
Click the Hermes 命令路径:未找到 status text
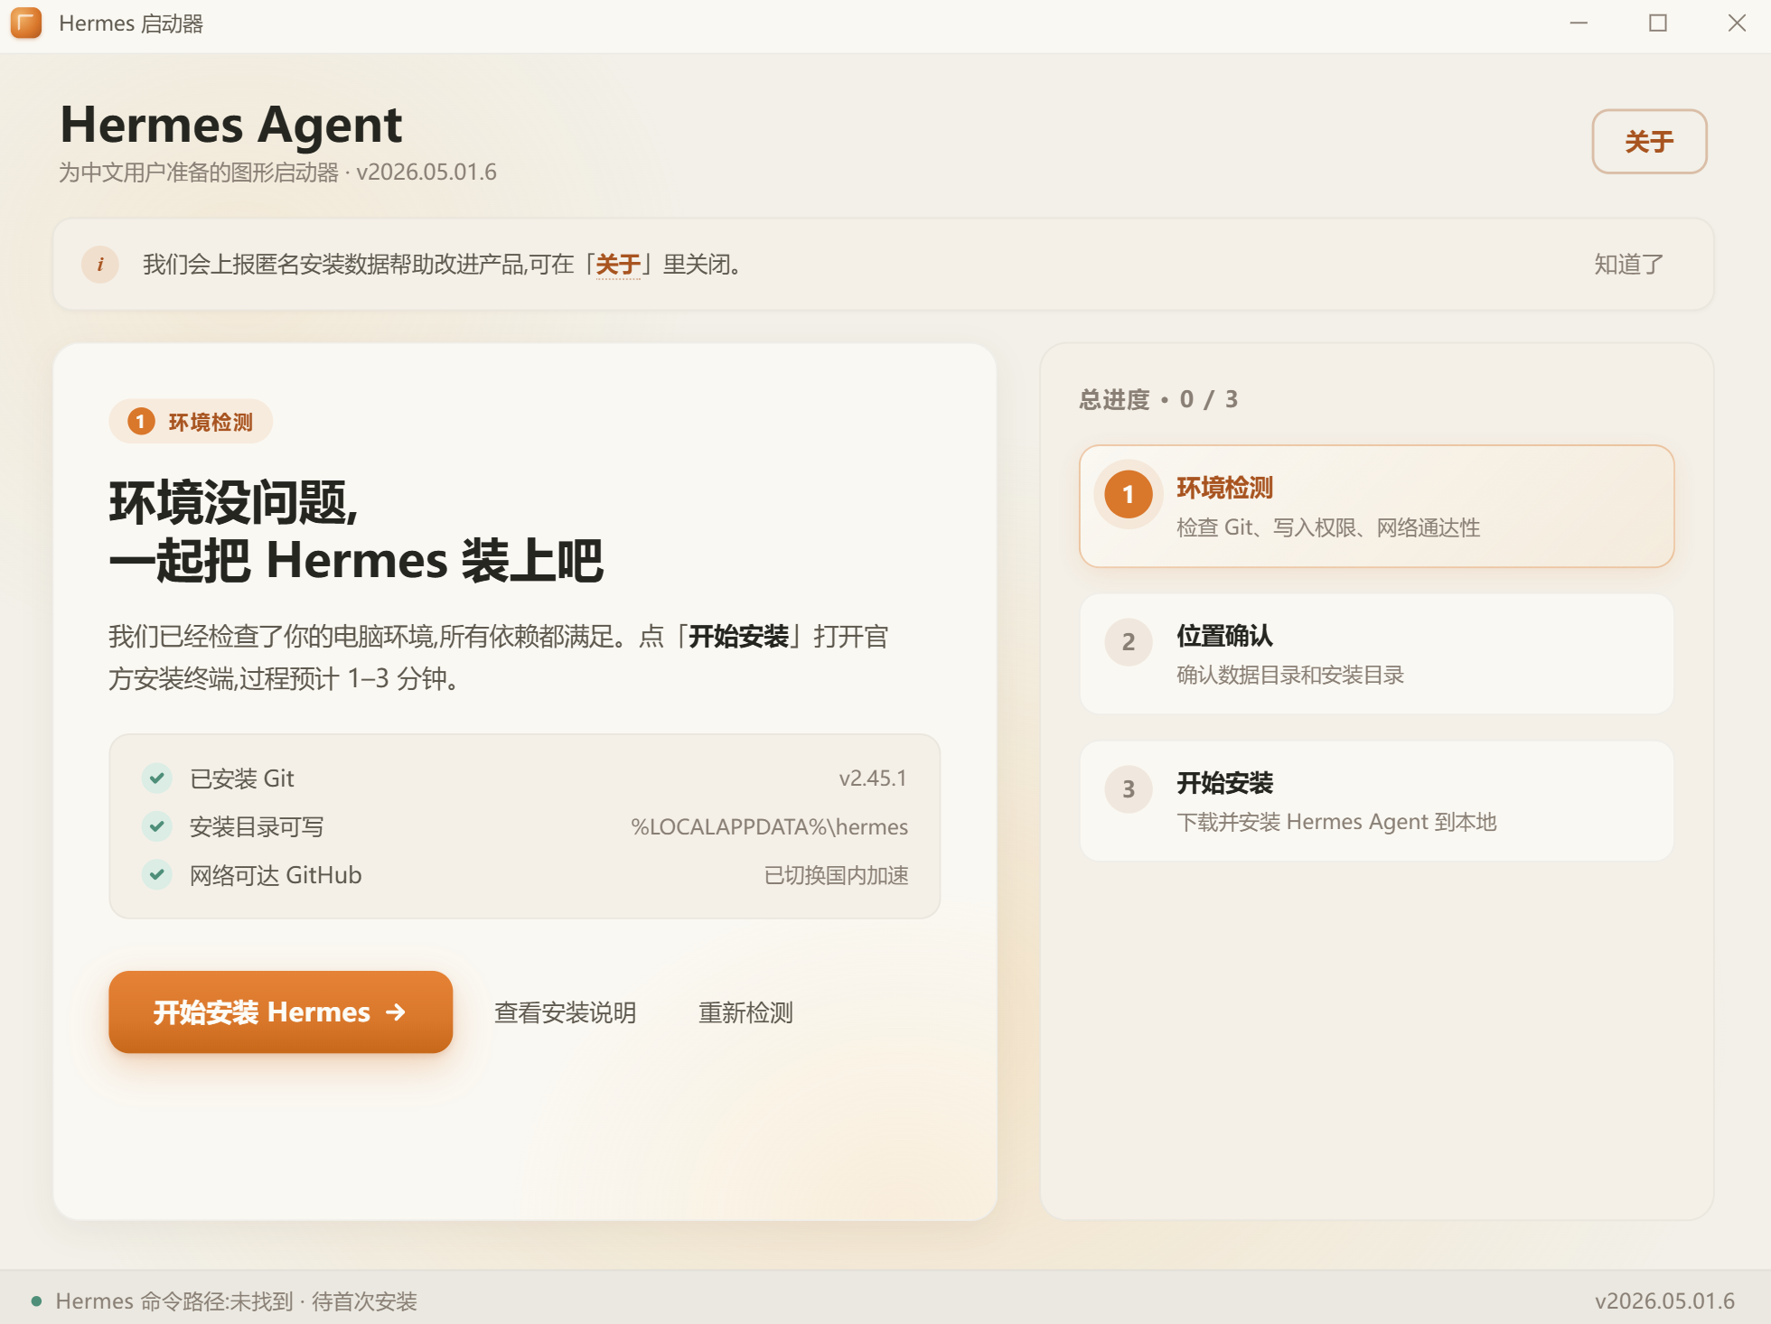237,1301
